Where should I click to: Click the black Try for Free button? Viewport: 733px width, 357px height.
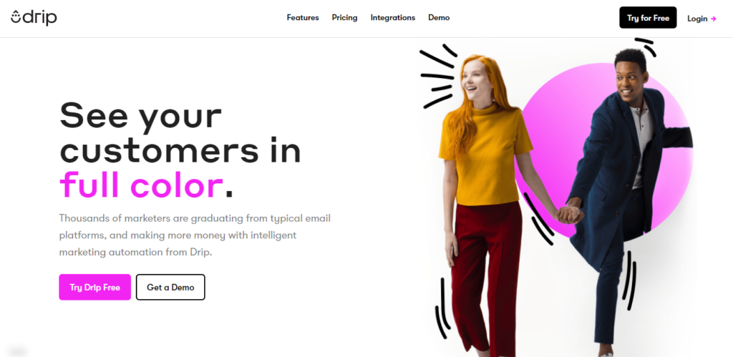tap(648, 18)
